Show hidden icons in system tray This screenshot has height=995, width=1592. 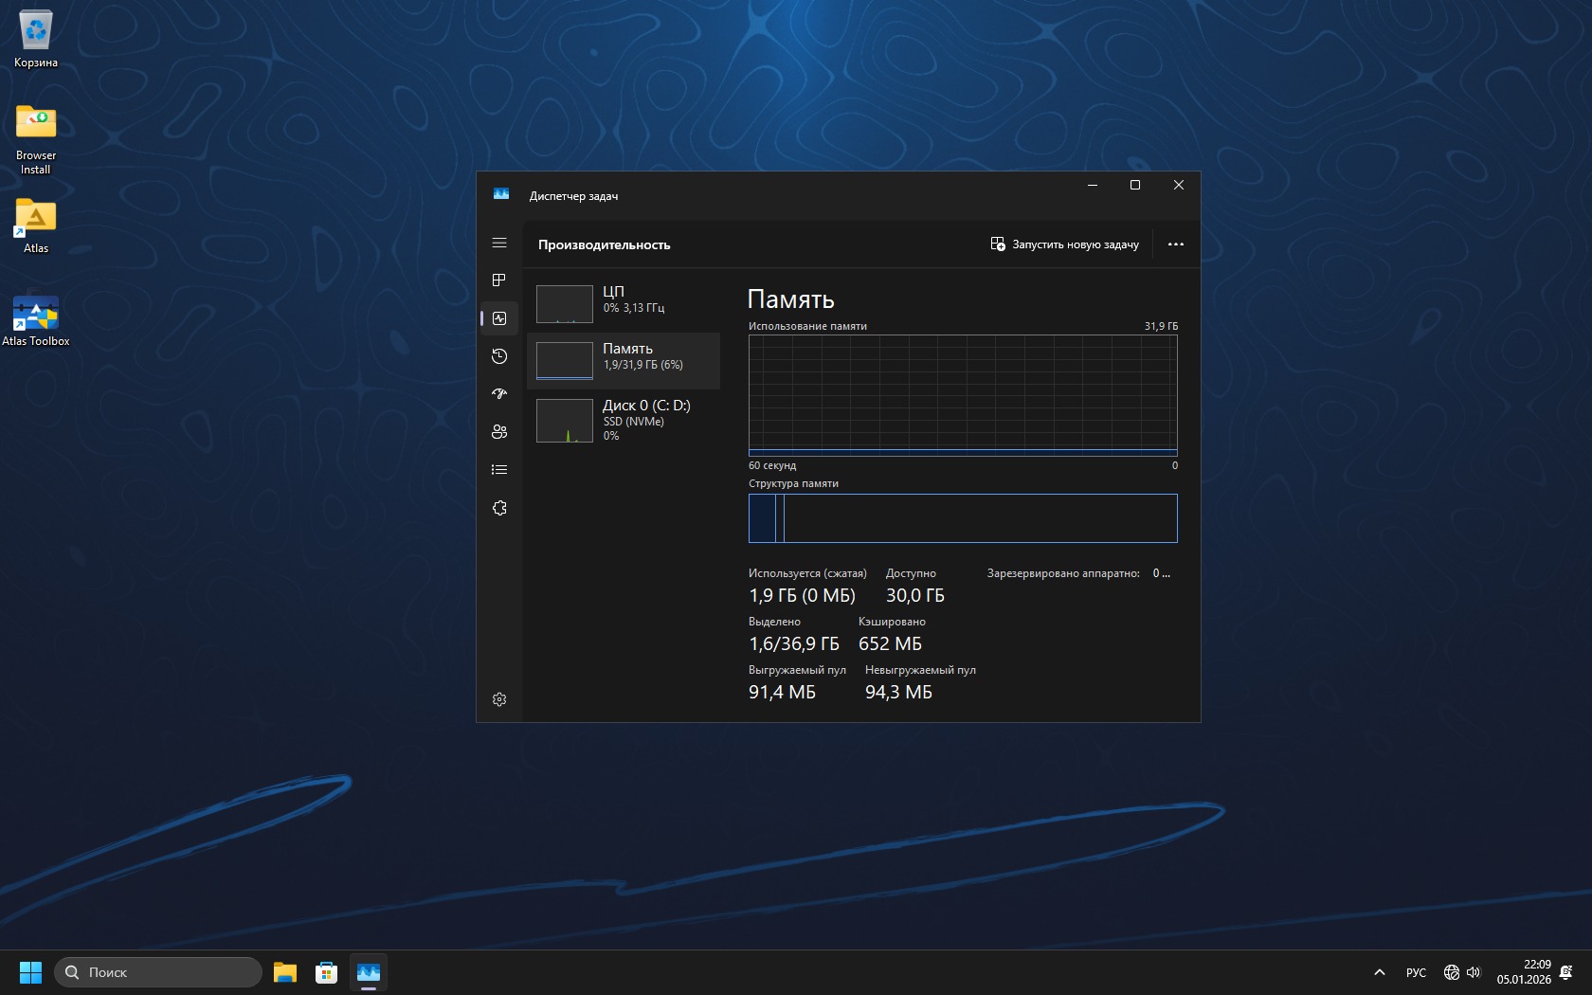pos(1380,972)
